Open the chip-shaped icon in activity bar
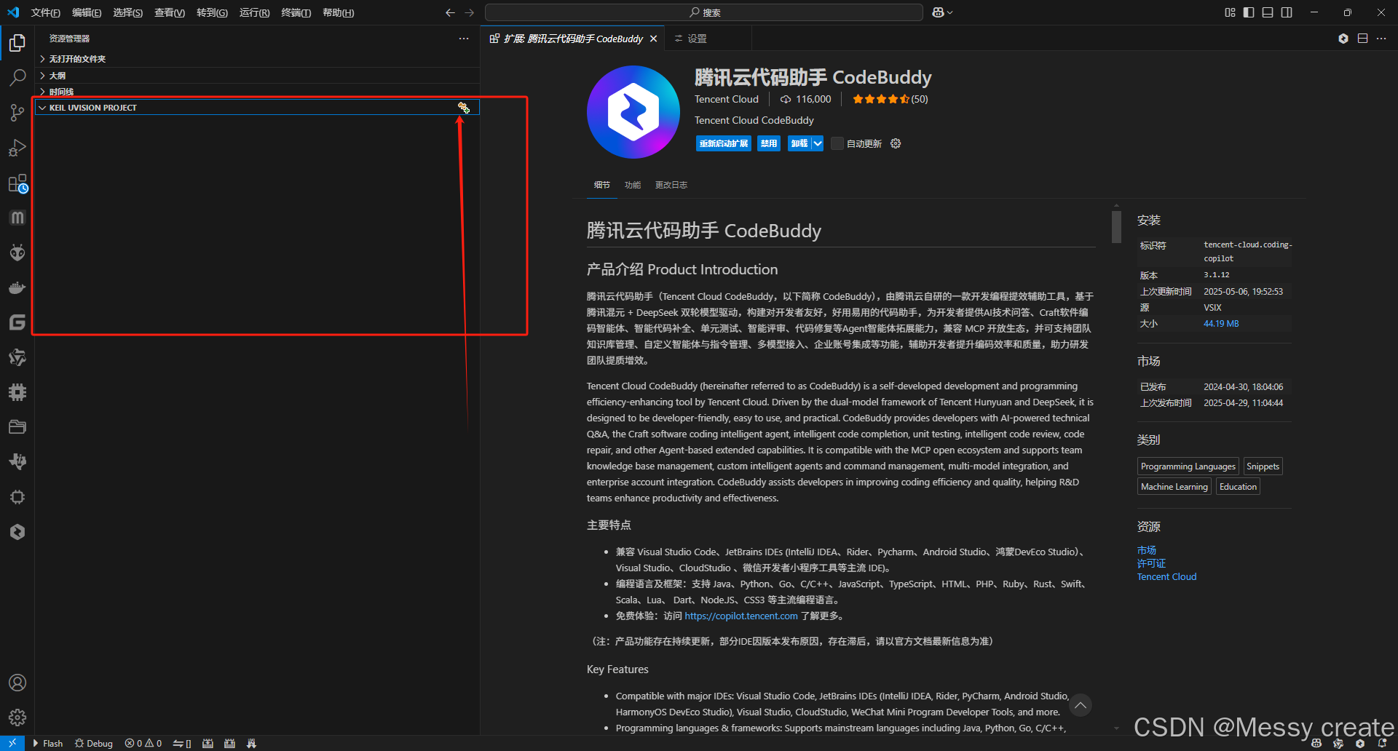Image resolution: width=1398 pixels, height=751 pixels. click(x=17, y=392)
